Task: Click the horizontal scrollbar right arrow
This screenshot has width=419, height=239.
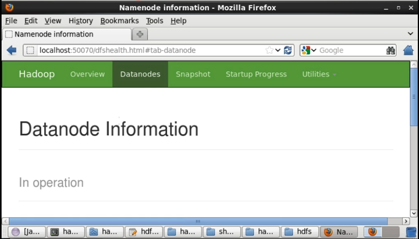Action: (x=406, y=221)
